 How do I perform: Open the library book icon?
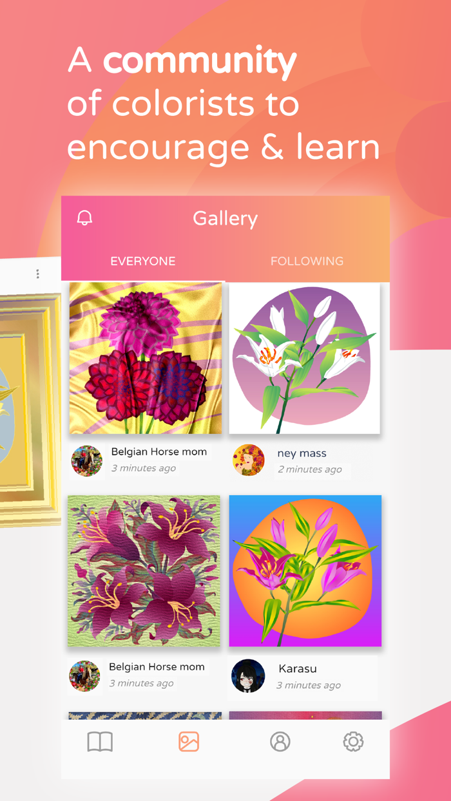coord(100,742)
